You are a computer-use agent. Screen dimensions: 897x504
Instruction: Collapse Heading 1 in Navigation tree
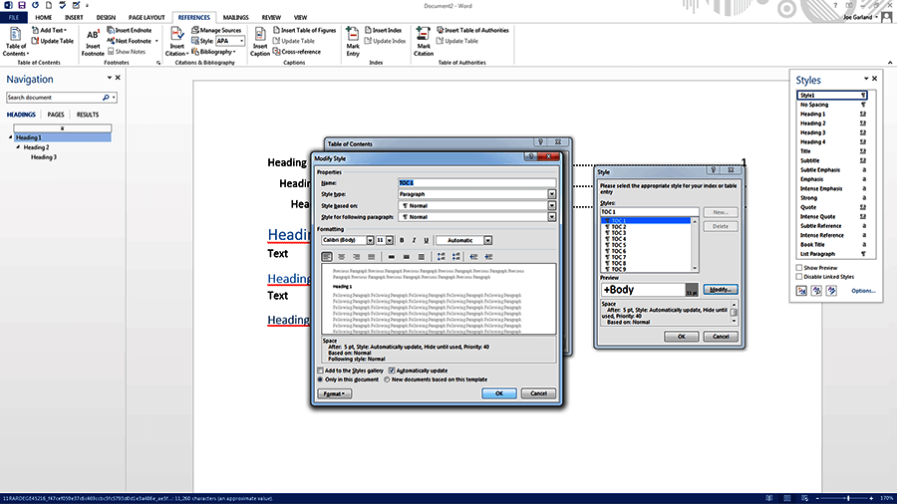[x=10, y=137]
